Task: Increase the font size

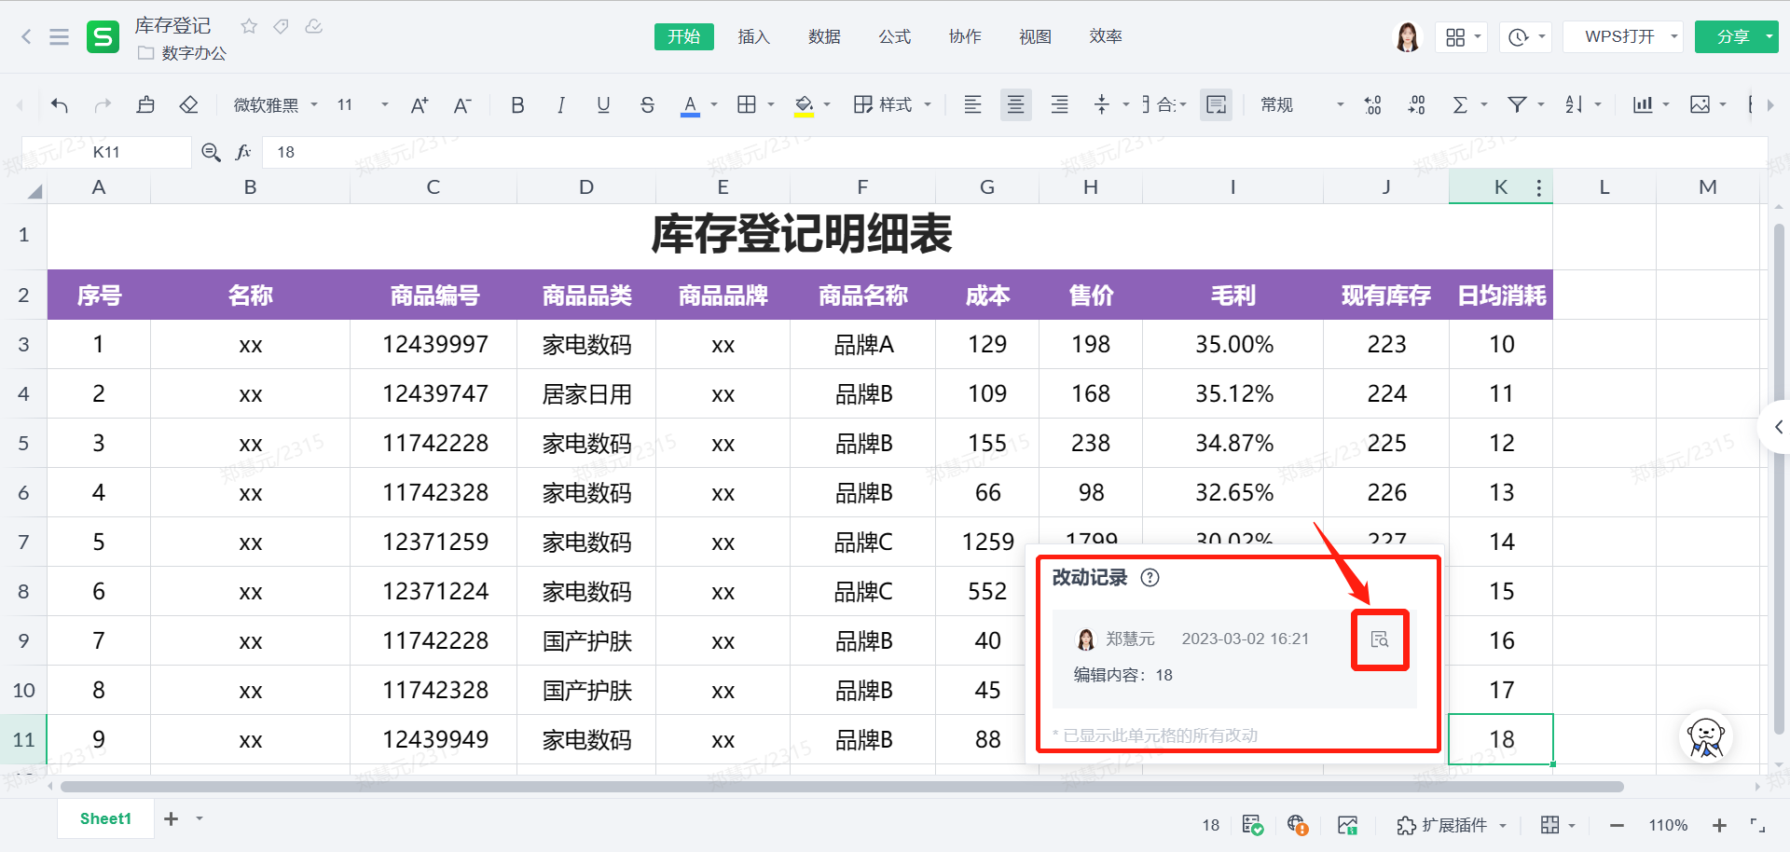Action: tap(420, 104)
